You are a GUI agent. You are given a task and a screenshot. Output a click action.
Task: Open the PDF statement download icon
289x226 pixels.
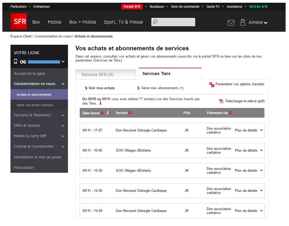coord(221,101)
